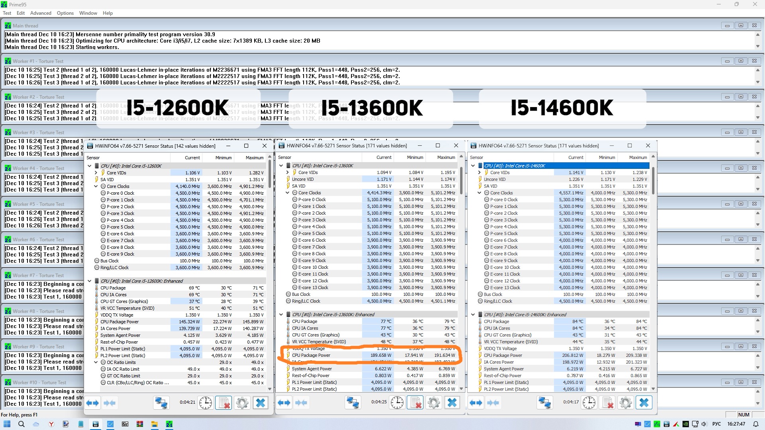The width and height of the screenshot is (765, 430).
Task: Open the Advanced menu
Action: tap(41, 13)
